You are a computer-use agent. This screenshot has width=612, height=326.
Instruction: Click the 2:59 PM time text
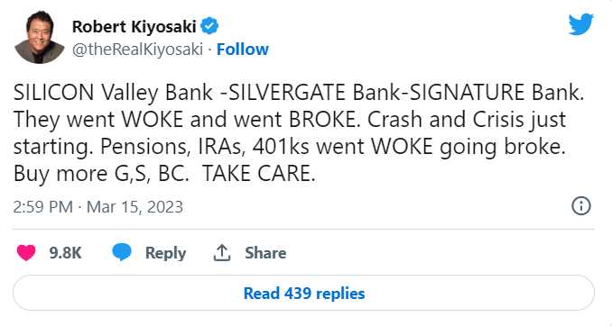pyautogui.click(x=42, y=207)
